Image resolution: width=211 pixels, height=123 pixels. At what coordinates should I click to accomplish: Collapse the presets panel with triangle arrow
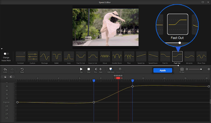coord(2,49)
